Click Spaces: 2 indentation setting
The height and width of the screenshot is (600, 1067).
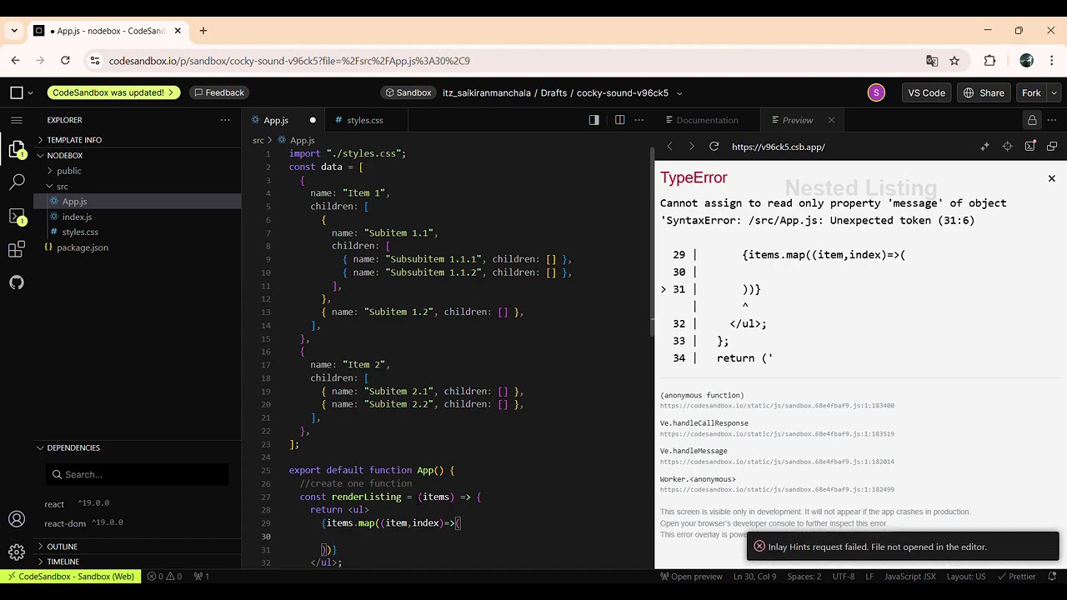804,577
